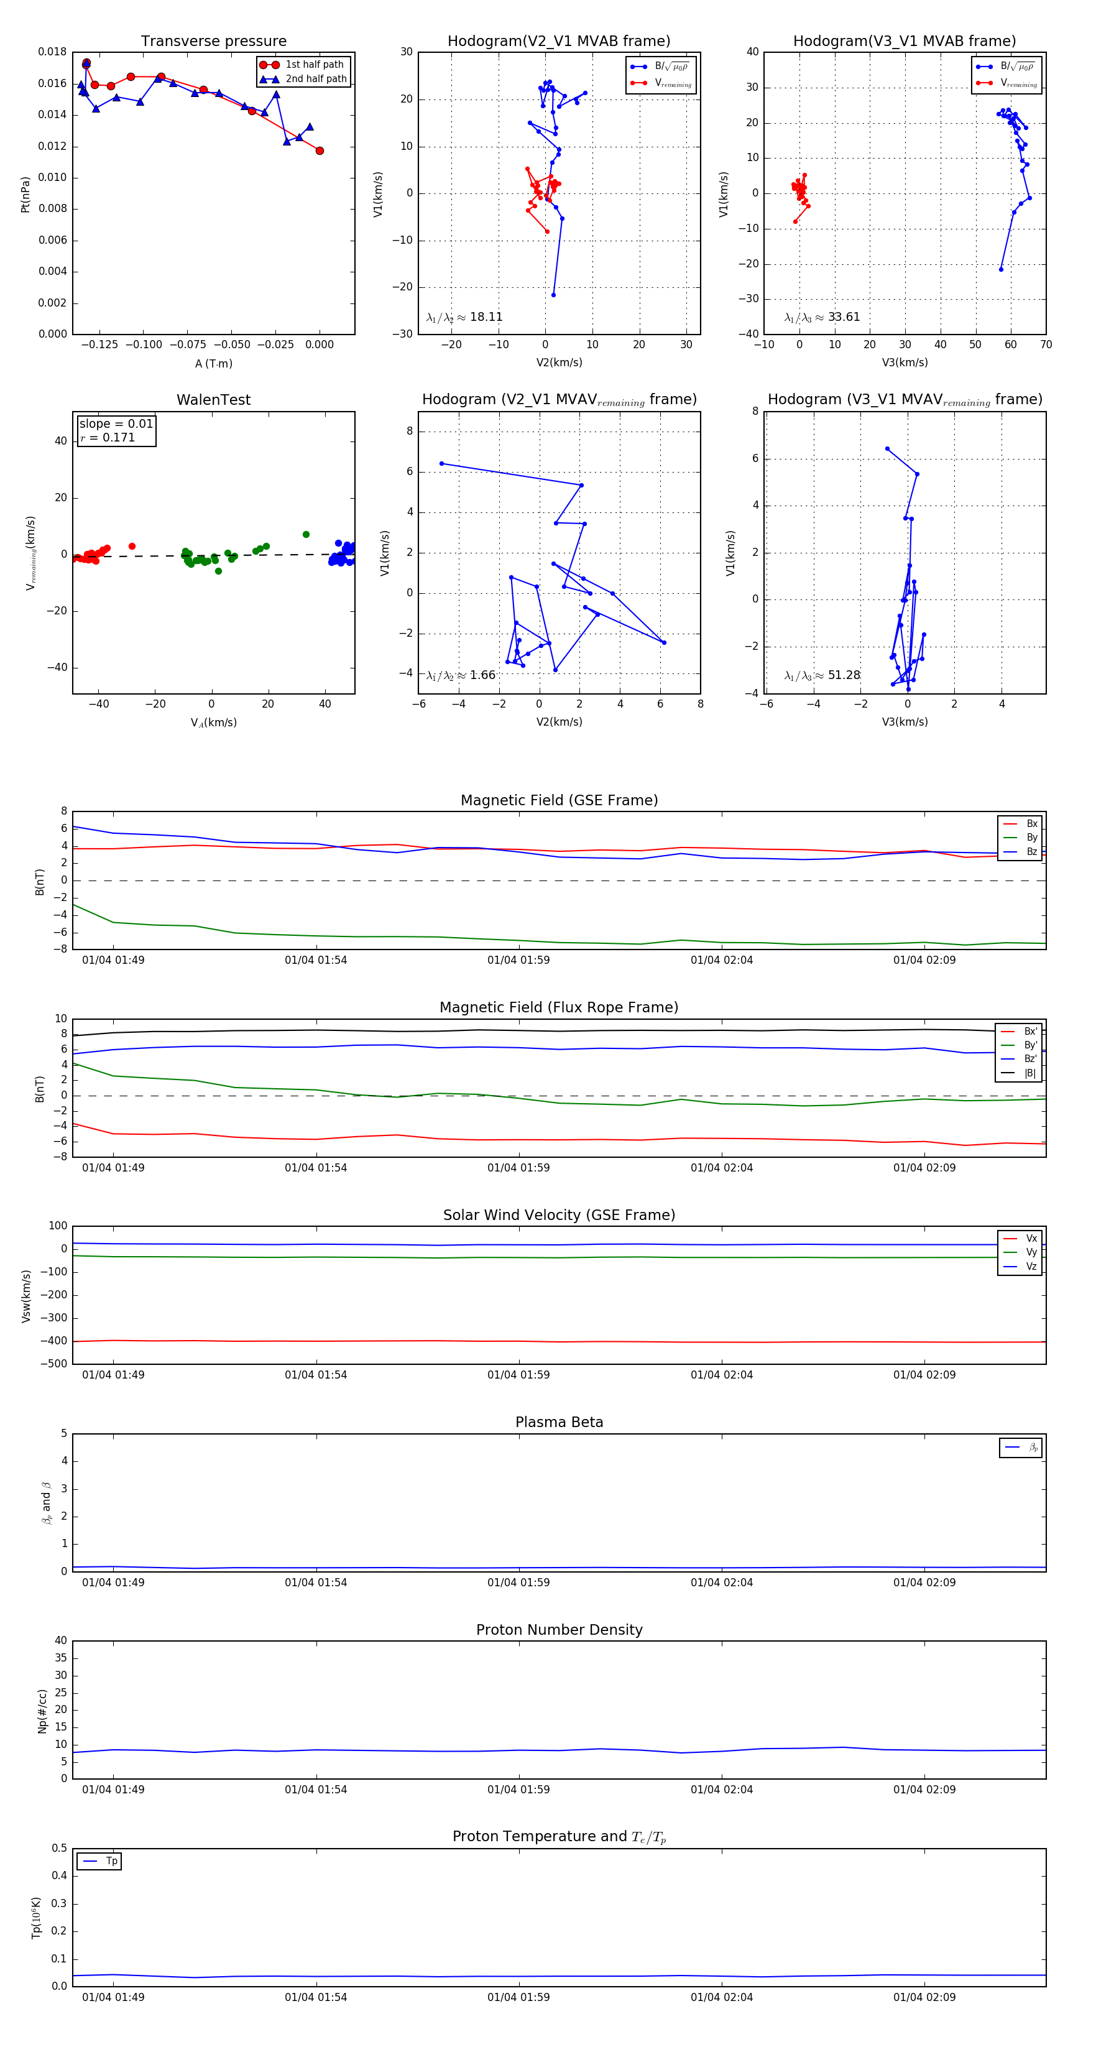Viewport: 1119px width, 2052px height.
Task: Select the '2nd half path' legend entry
Action: (303, 79)
